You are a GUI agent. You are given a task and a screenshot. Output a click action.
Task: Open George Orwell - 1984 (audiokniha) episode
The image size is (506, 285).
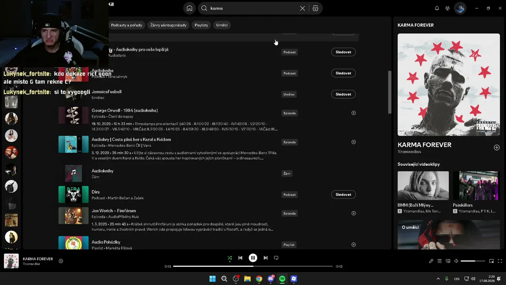125,110
